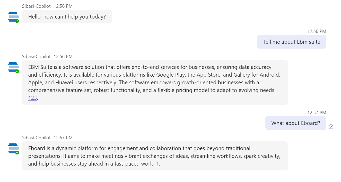Viewport: 341px width, 182px height.
Task: Open citation link "1" in the Eboard reply
Action: [158, 164]
